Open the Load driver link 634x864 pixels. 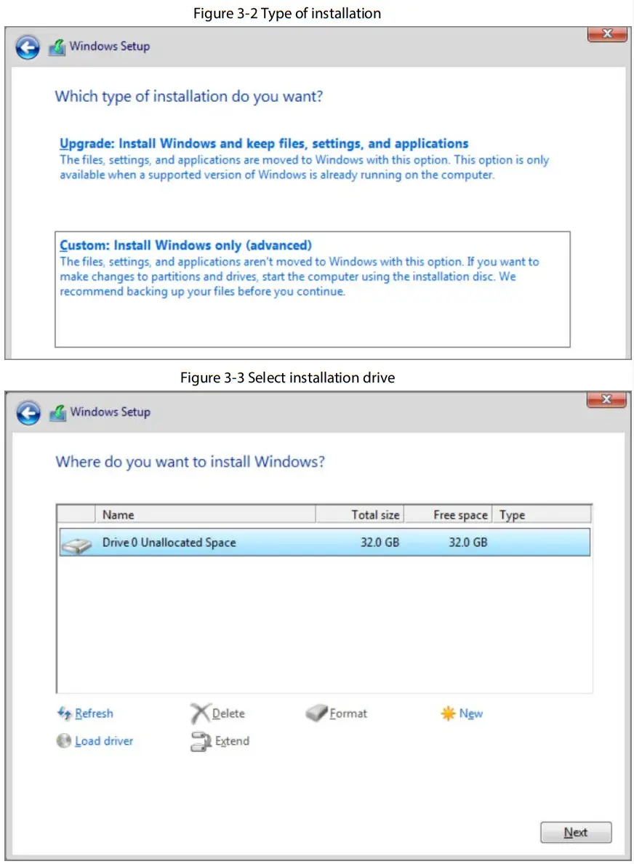(104, 741)
